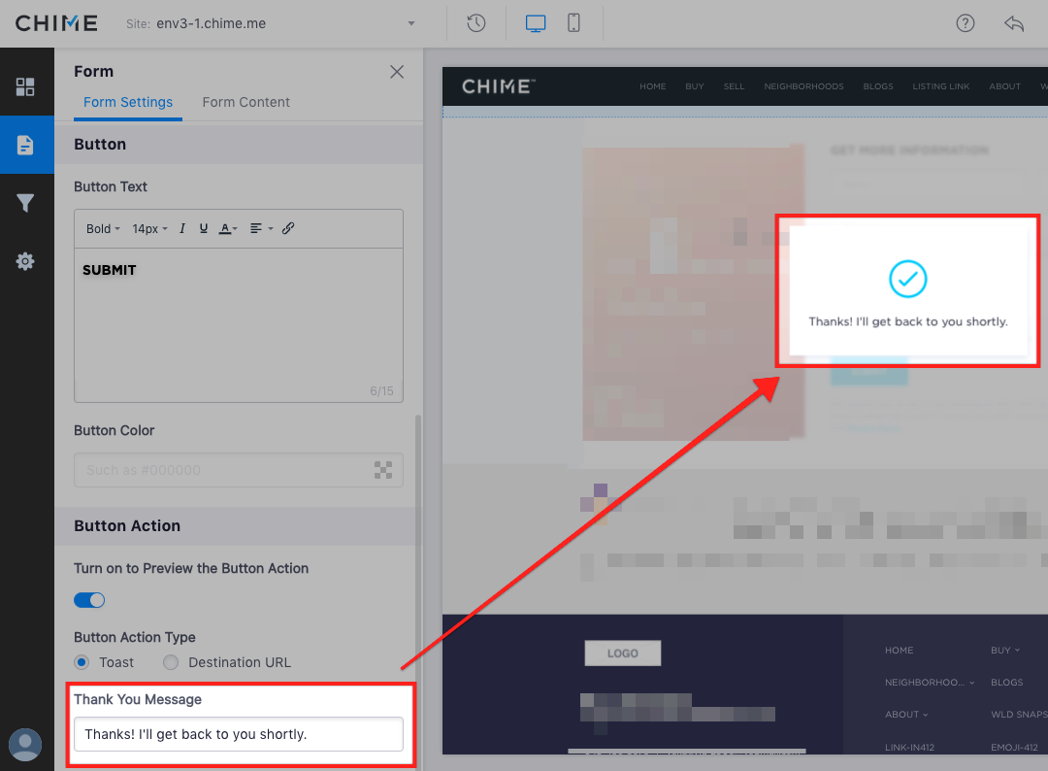Click NEIGHBORHOODS in the site navigation
Viewport: 1048px width, 771px height.
(803, 86)
